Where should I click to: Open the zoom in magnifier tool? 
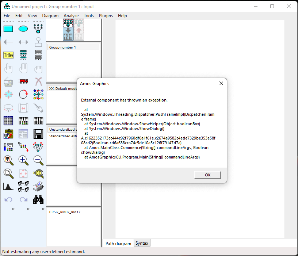pyautogui.click(x=23, y=160)
